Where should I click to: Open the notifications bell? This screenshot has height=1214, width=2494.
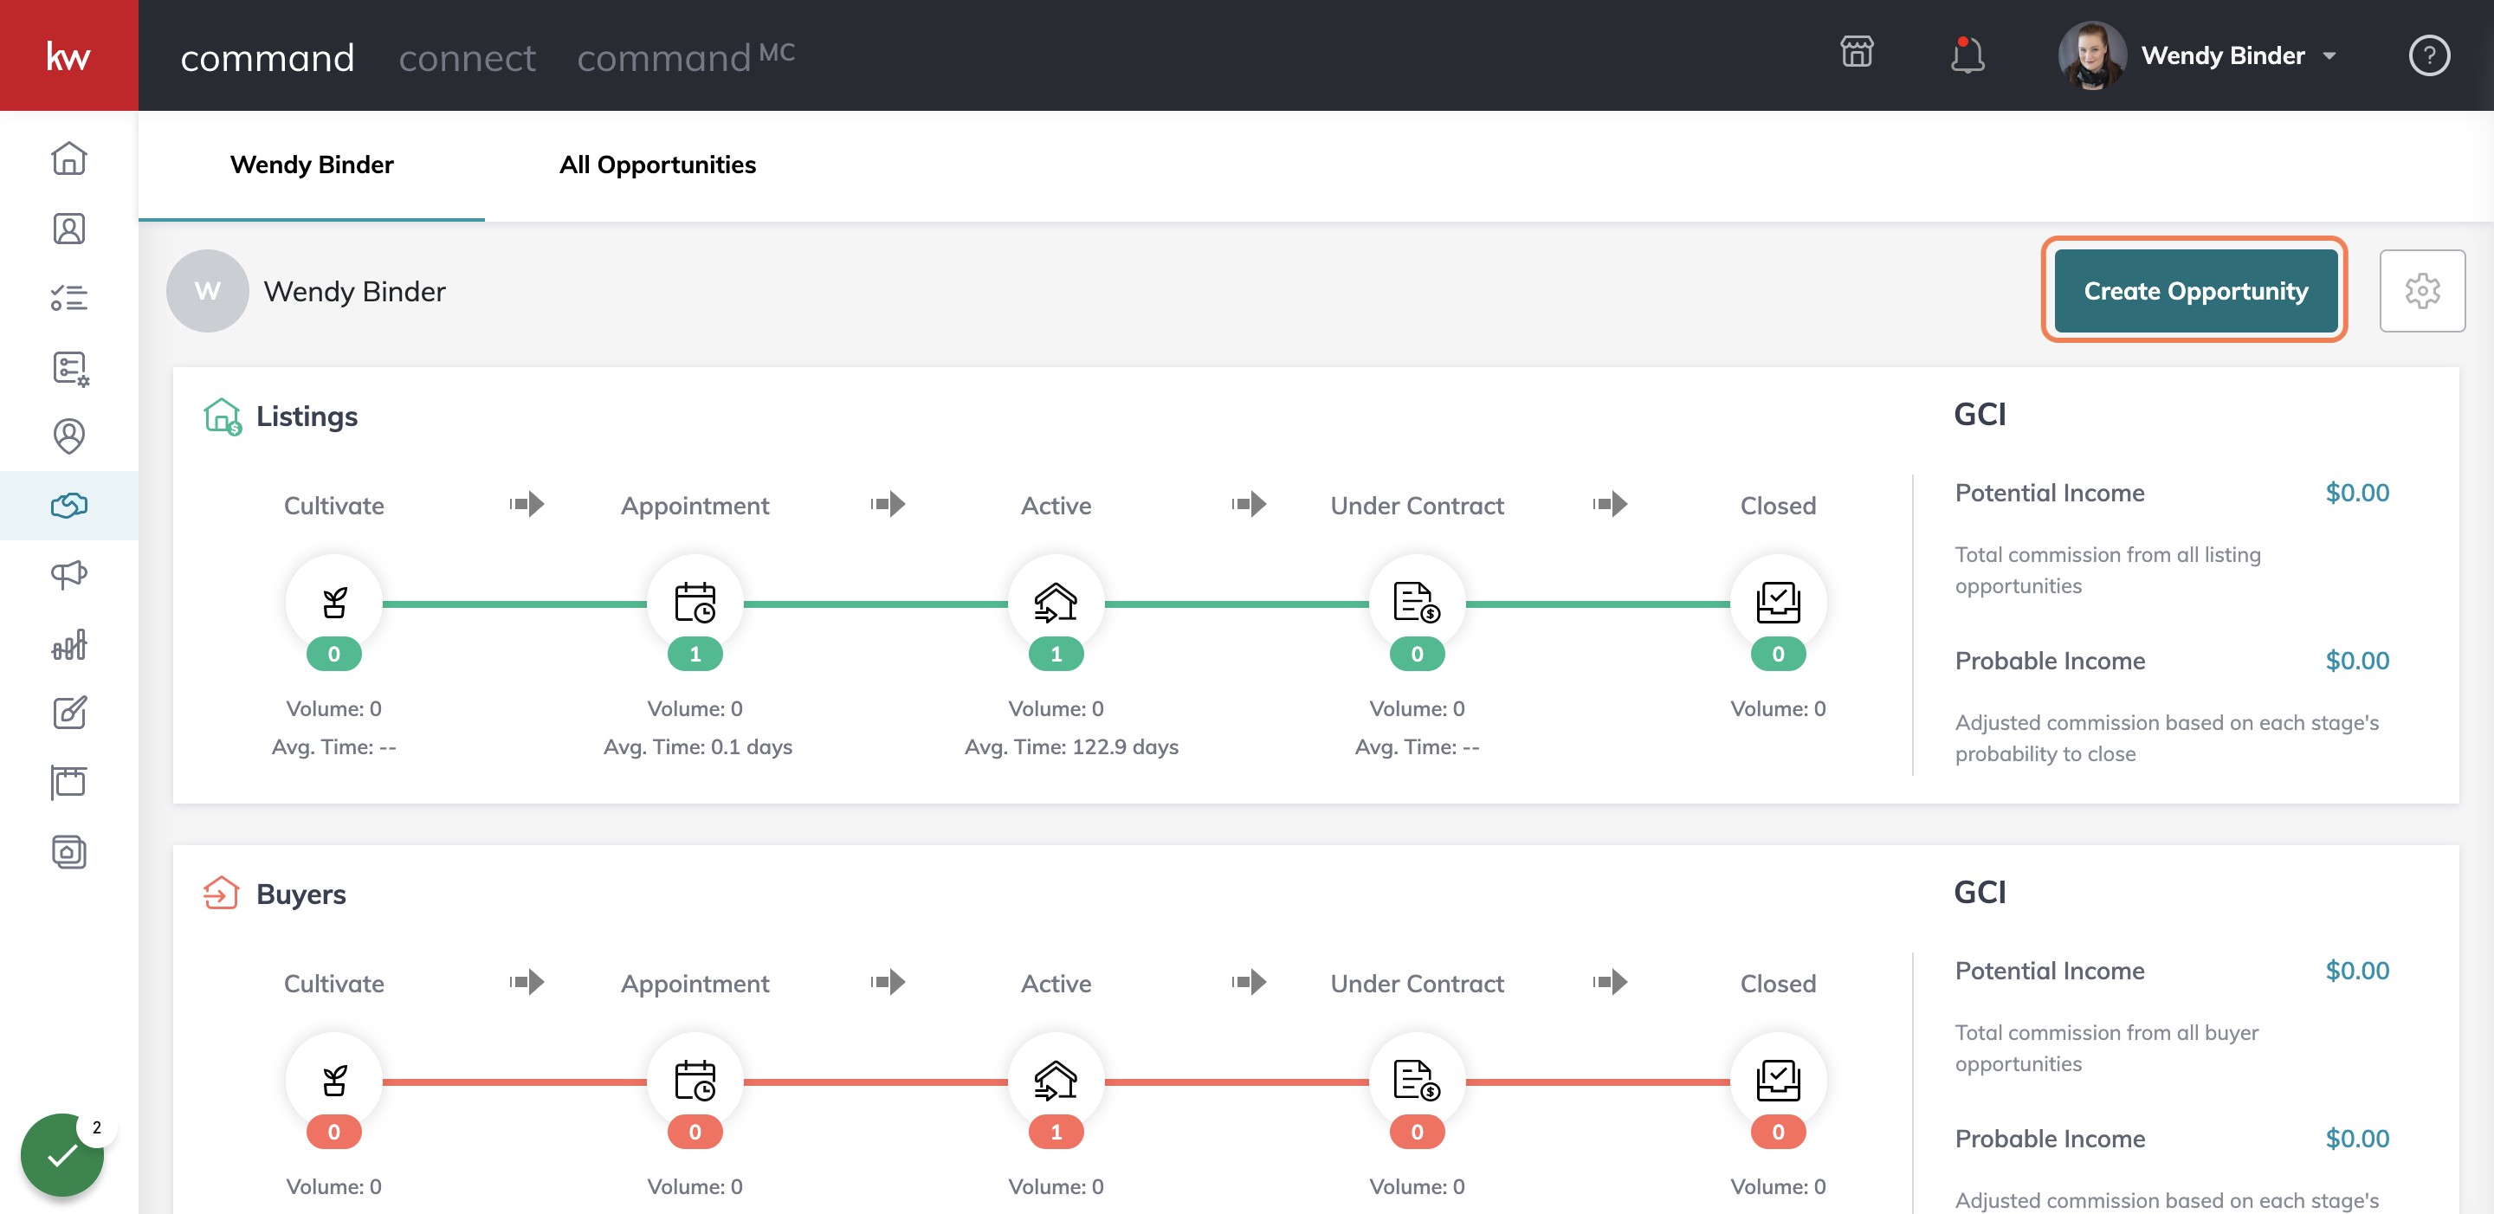[1967, 55]
